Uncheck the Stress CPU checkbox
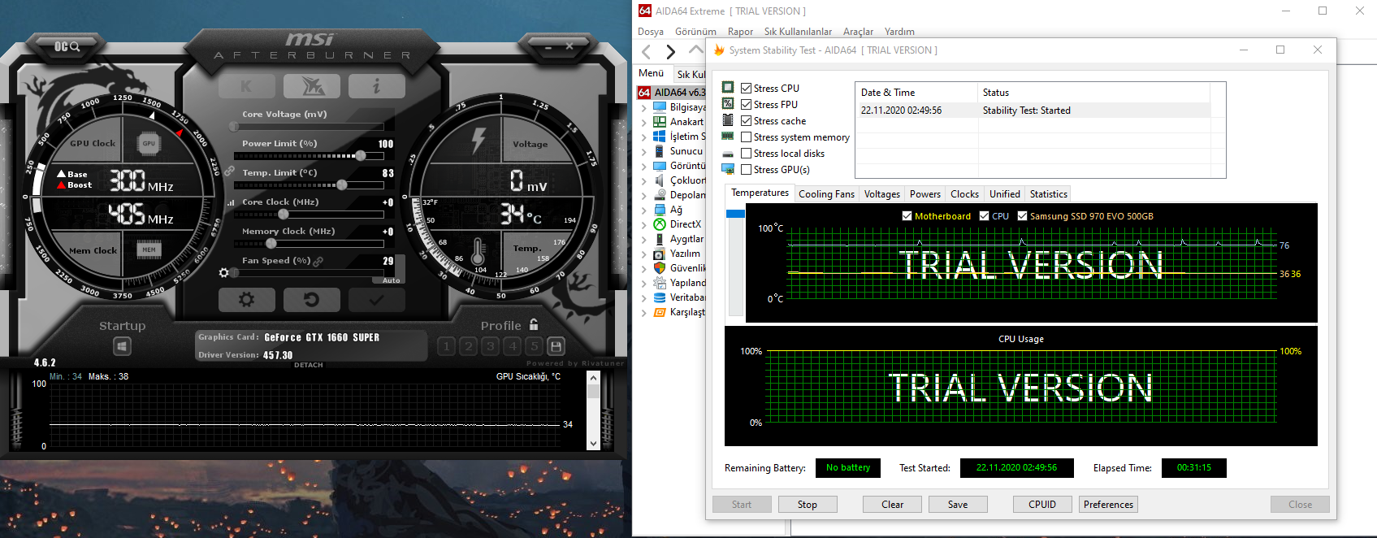1377x538 pixels. [746, 89]
